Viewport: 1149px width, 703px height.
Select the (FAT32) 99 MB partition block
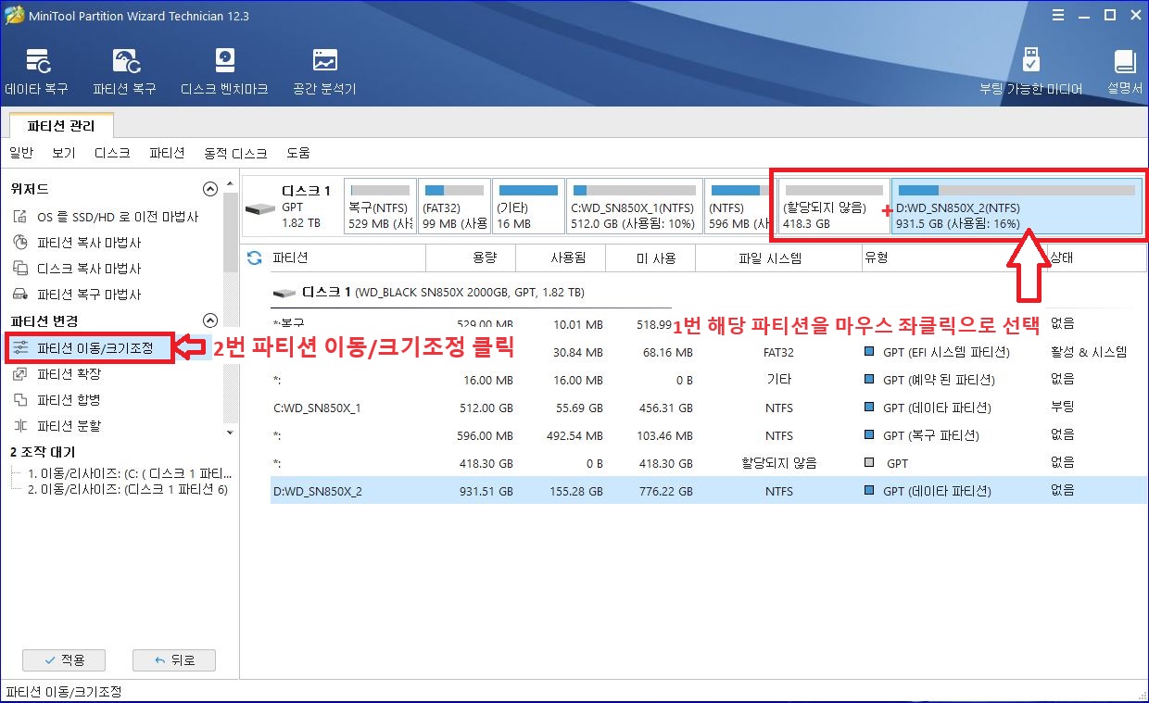454,206
